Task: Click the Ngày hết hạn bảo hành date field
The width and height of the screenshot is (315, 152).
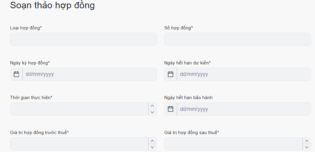Action: (x=244, y=109)
